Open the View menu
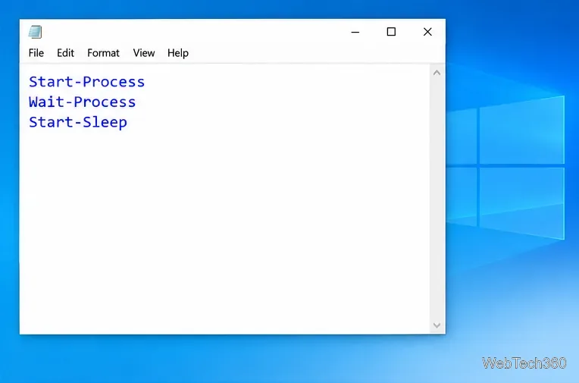This screenshot has width=579, height=383. [144, 53]
